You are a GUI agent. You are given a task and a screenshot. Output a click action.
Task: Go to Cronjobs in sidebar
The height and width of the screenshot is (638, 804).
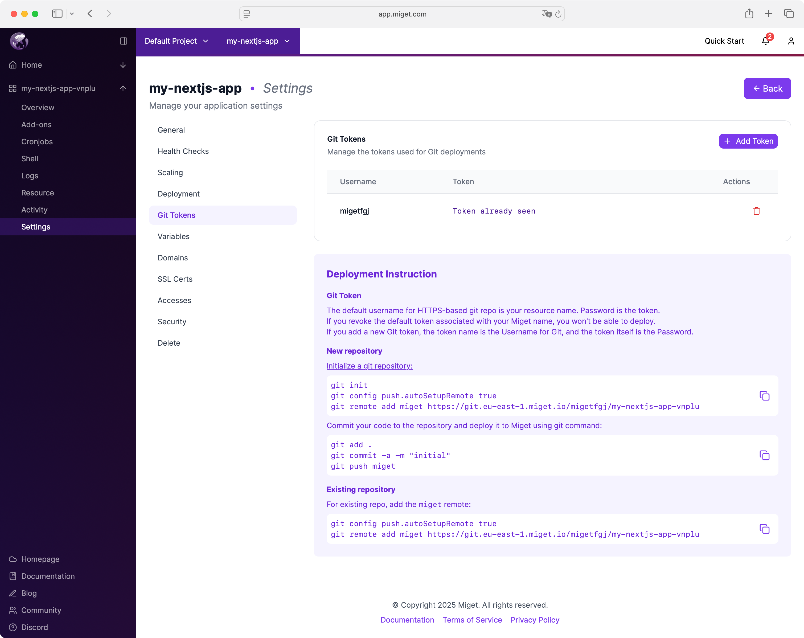point(68,142)
